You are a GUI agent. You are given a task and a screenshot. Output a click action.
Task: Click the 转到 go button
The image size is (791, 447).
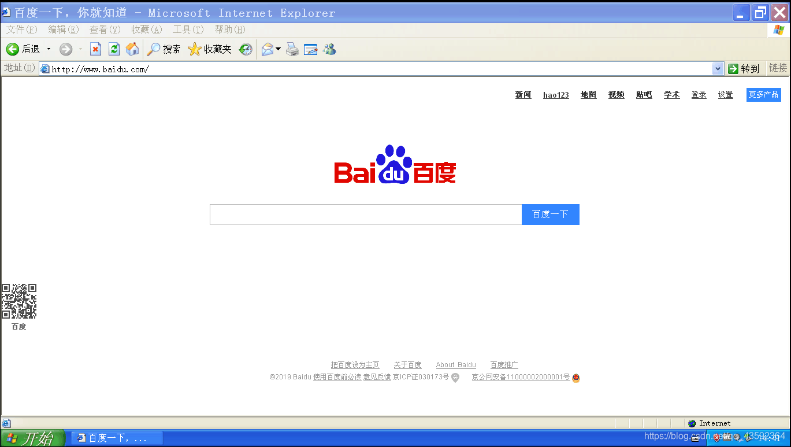(744, 69)
